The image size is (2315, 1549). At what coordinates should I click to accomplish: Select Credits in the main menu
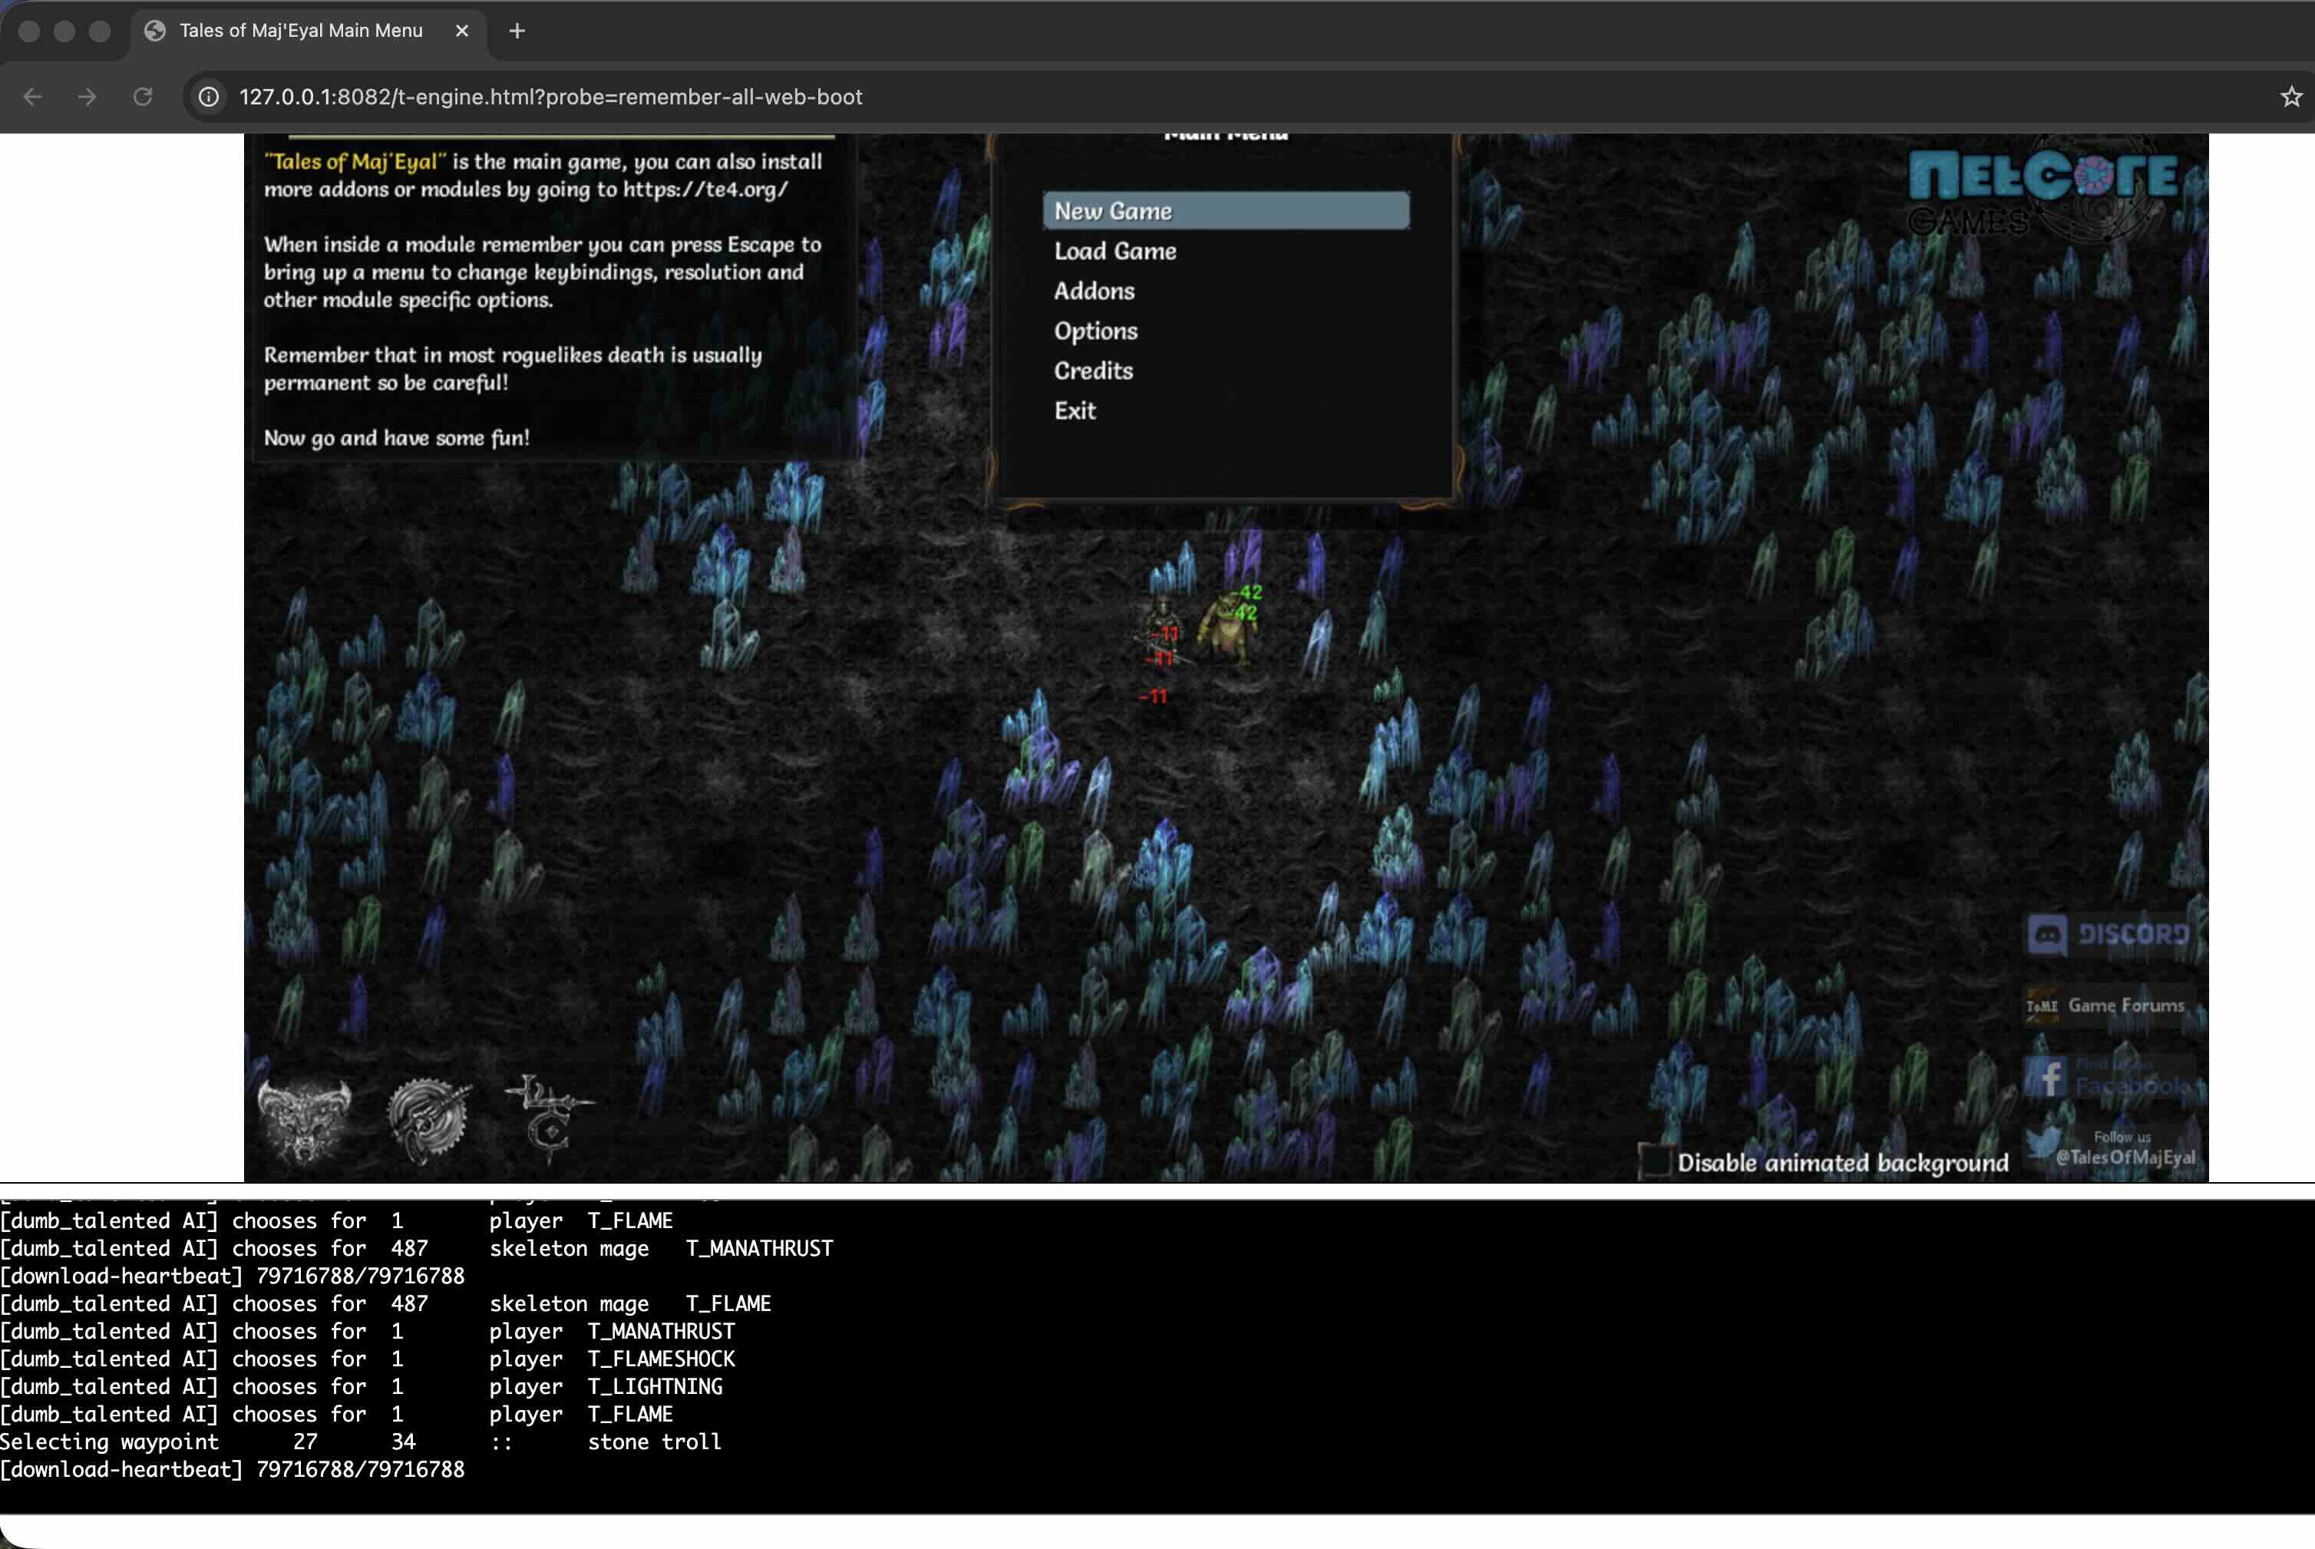(x=1093, y=371)
